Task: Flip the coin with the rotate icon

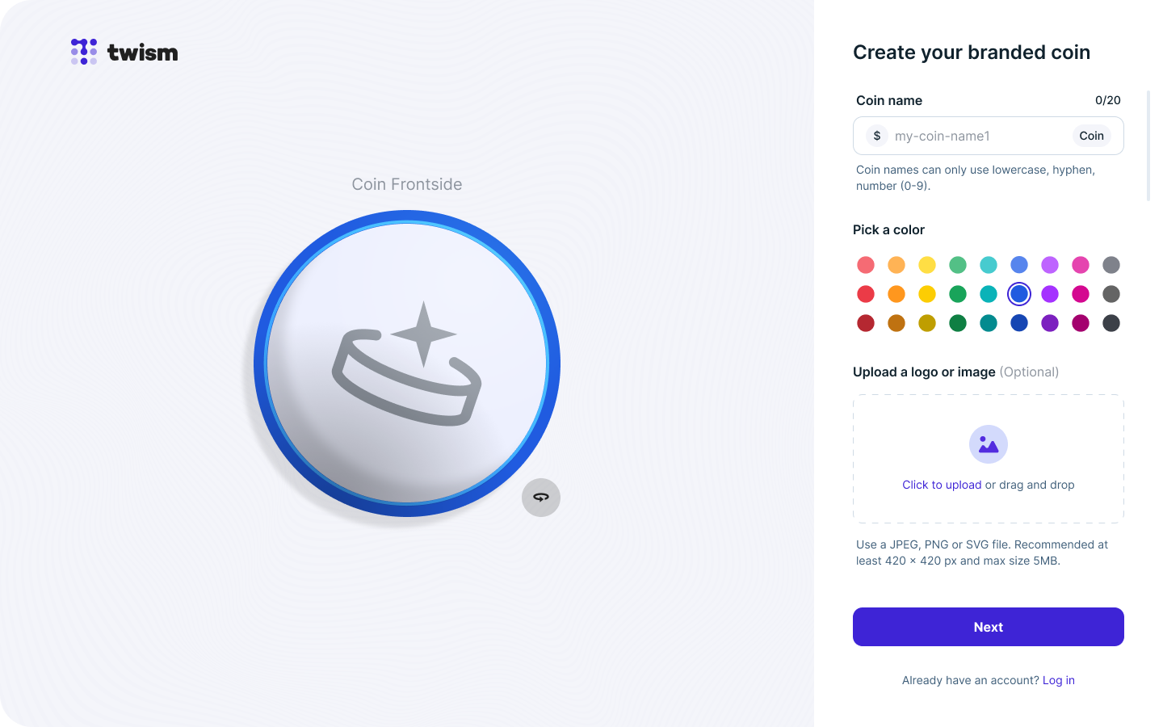Action: point(541,498)
